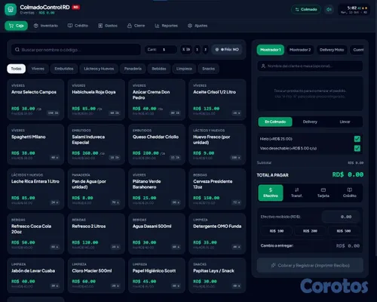Add Papel Higiénico Scott product
Image resolution: width=377 pixels, height=302 pixels.
[157, 276]
